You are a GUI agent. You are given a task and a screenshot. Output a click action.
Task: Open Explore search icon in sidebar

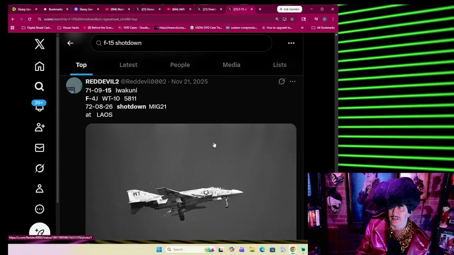coord(39,86)
